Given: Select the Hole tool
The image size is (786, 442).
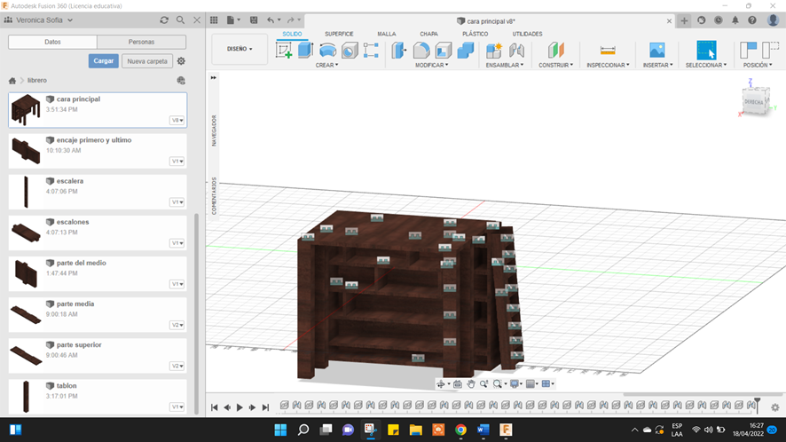Looking at the screenshot, I should point(350,51).
